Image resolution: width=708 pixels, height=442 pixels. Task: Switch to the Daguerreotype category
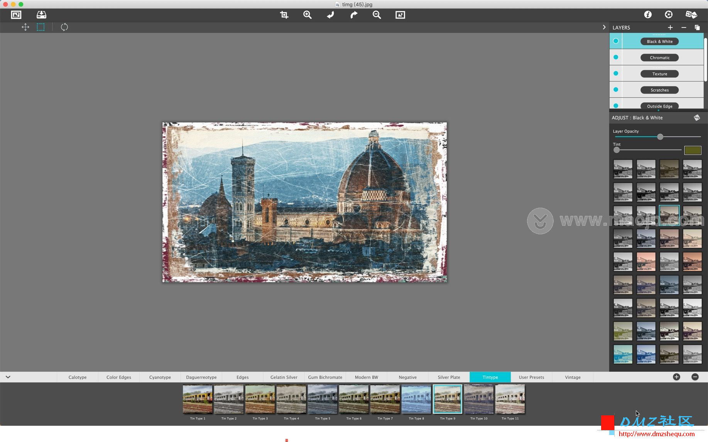[x=201, y=377]
